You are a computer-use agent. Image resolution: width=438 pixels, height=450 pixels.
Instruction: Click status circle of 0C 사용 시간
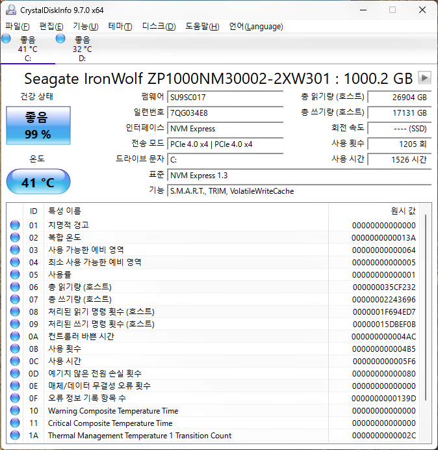(15, 361)
